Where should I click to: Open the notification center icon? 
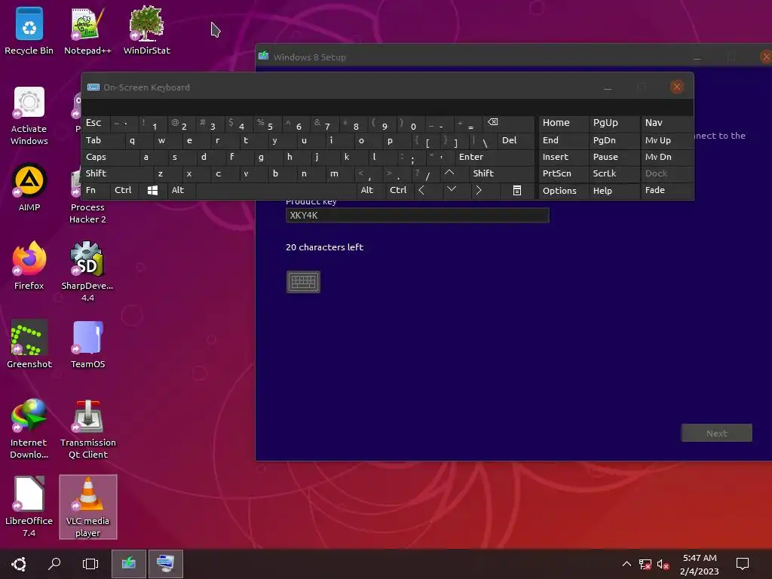click(x=742, y=564)
